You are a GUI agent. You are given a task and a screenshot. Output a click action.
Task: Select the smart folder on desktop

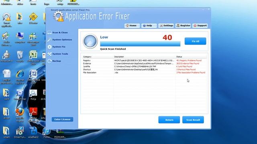(6, 132)
